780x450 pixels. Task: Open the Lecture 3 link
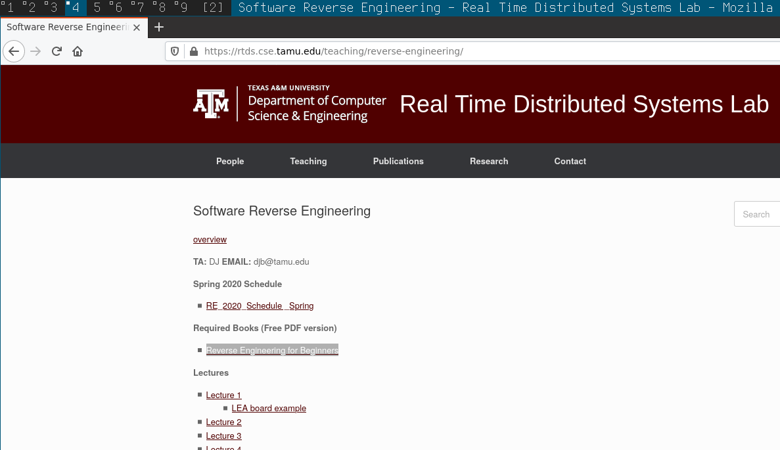(223, 436)
